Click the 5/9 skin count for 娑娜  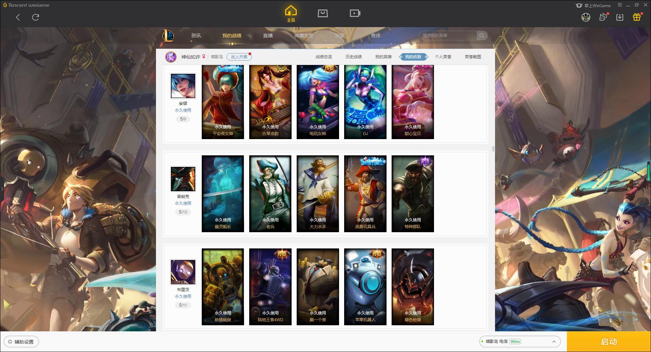click(x=183, y=119)
